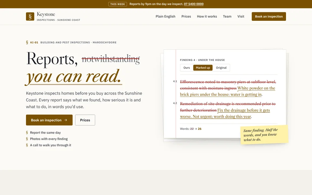Viewport: 312px width, 195px height.
Task: Click the text A call to walk you through it
Action: point(51,145)
